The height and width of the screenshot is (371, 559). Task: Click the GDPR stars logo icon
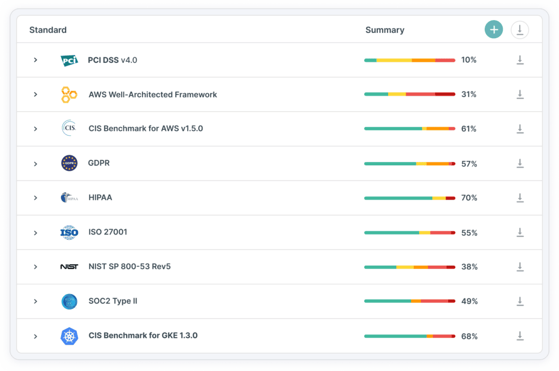point(69,163)
